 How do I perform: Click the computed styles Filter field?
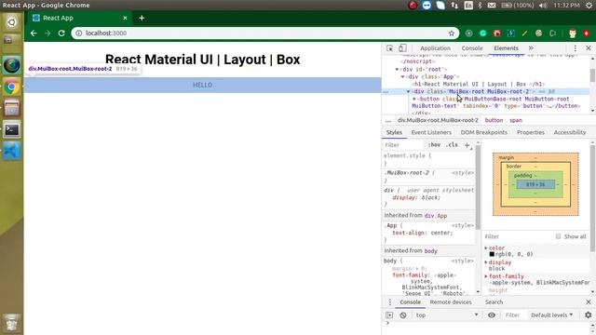(x=517, y=236)
